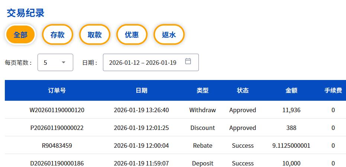The image size is (346, 167).
Task: Open the rows-per-page box showing 5
Action: pyautogui.click(x=55, y=63)
